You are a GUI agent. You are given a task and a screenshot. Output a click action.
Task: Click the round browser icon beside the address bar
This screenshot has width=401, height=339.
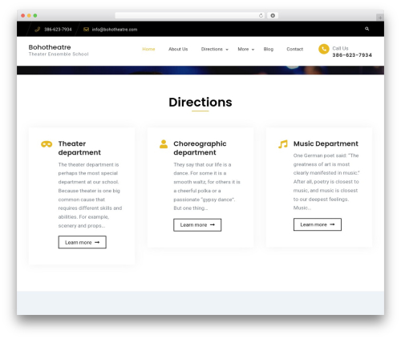tap(273, 15)
